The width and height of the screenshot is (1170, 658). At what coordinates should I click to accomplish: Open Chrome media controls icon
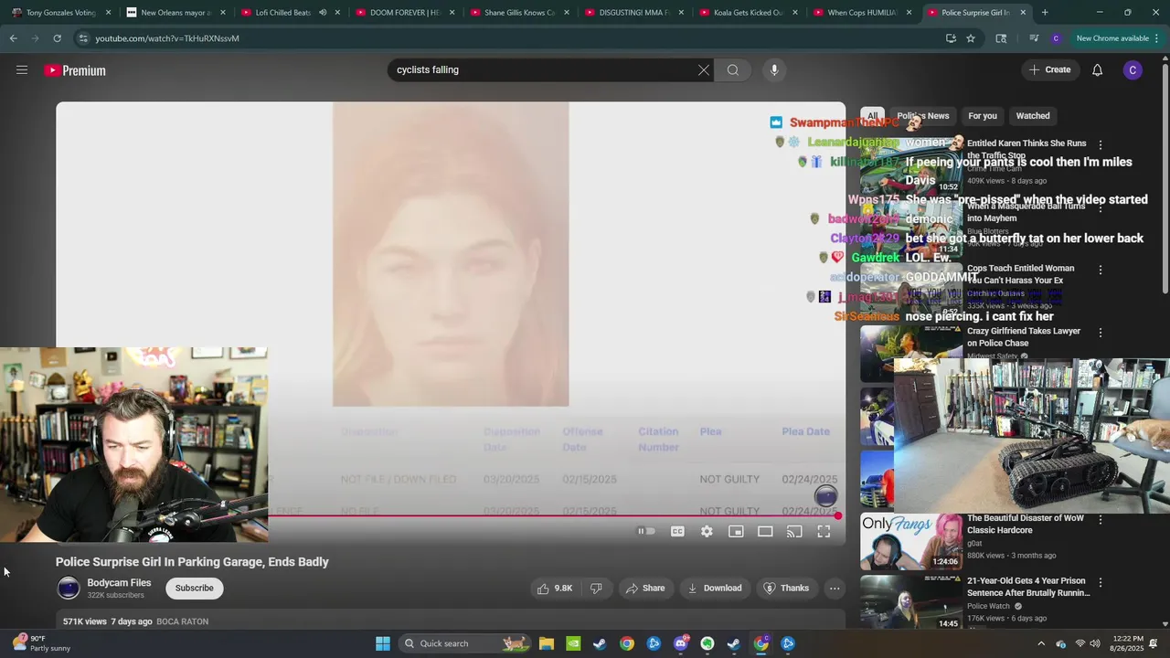pyautogui.click(x=1034, y=38)
